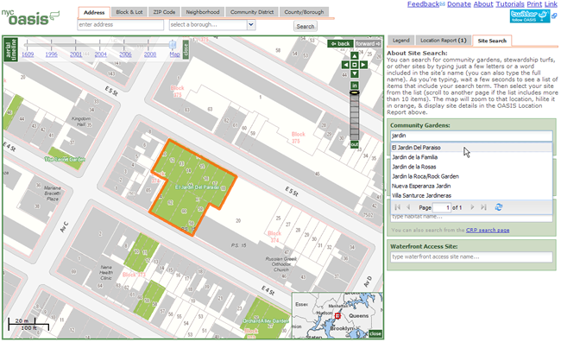Close the overview inset map
This screenshot has height=342, width=561.
(x=375, y=333)
